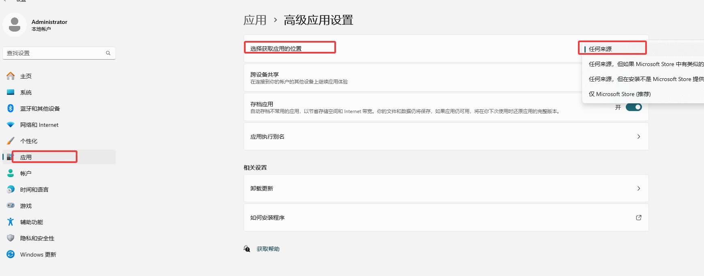Open 帐户 using its person icon
Image resolution: width=704 pixels, height=276 pixels.
coord(11,173)
